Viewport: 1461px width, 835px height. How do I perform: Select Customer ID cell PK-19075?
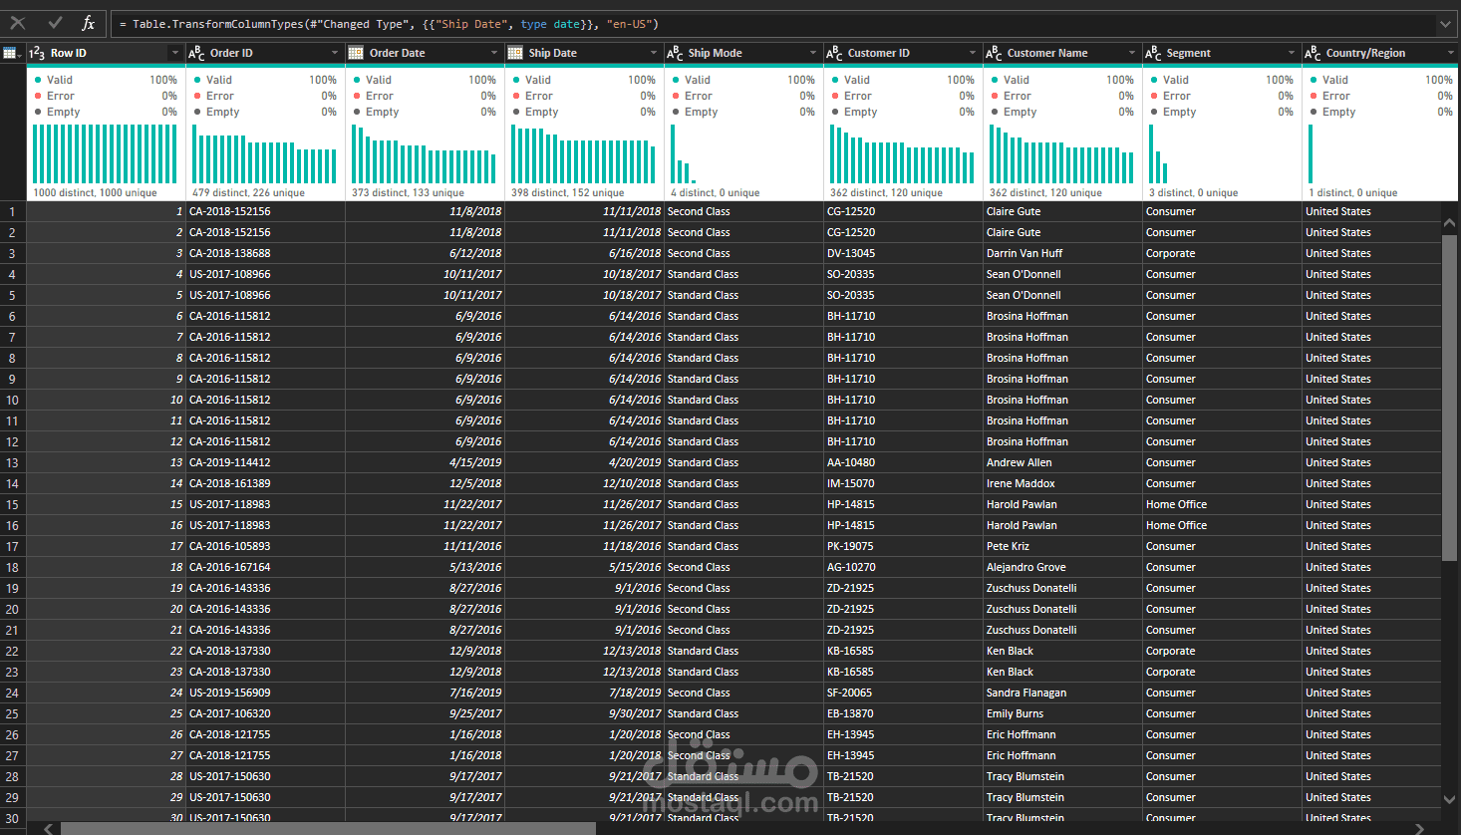click(x=903, y=546)
